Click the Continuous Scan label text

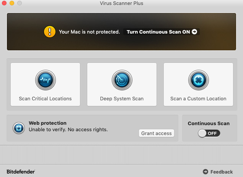pos(209,123)
